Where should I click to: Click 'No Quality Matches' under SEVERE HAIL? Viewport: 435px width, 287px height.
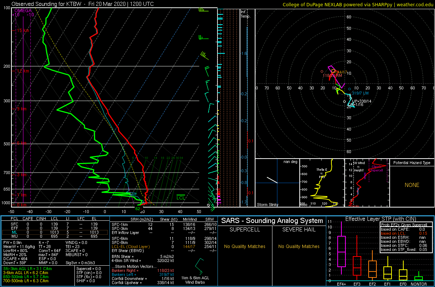(299, 246)
